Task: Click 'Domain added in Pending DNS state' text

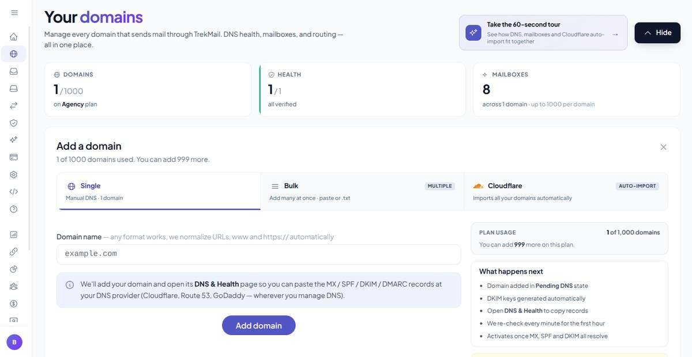Action: click(x=537, y=286)
